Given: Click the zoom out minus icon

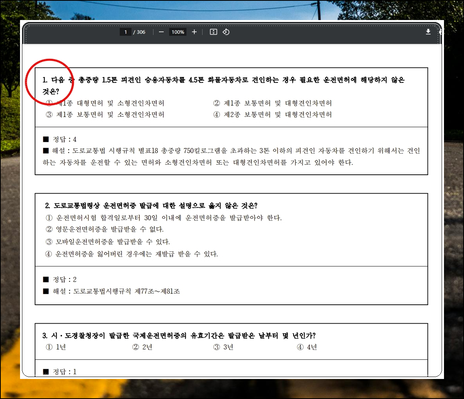Looking at the screenshot, I should point(161,32).
